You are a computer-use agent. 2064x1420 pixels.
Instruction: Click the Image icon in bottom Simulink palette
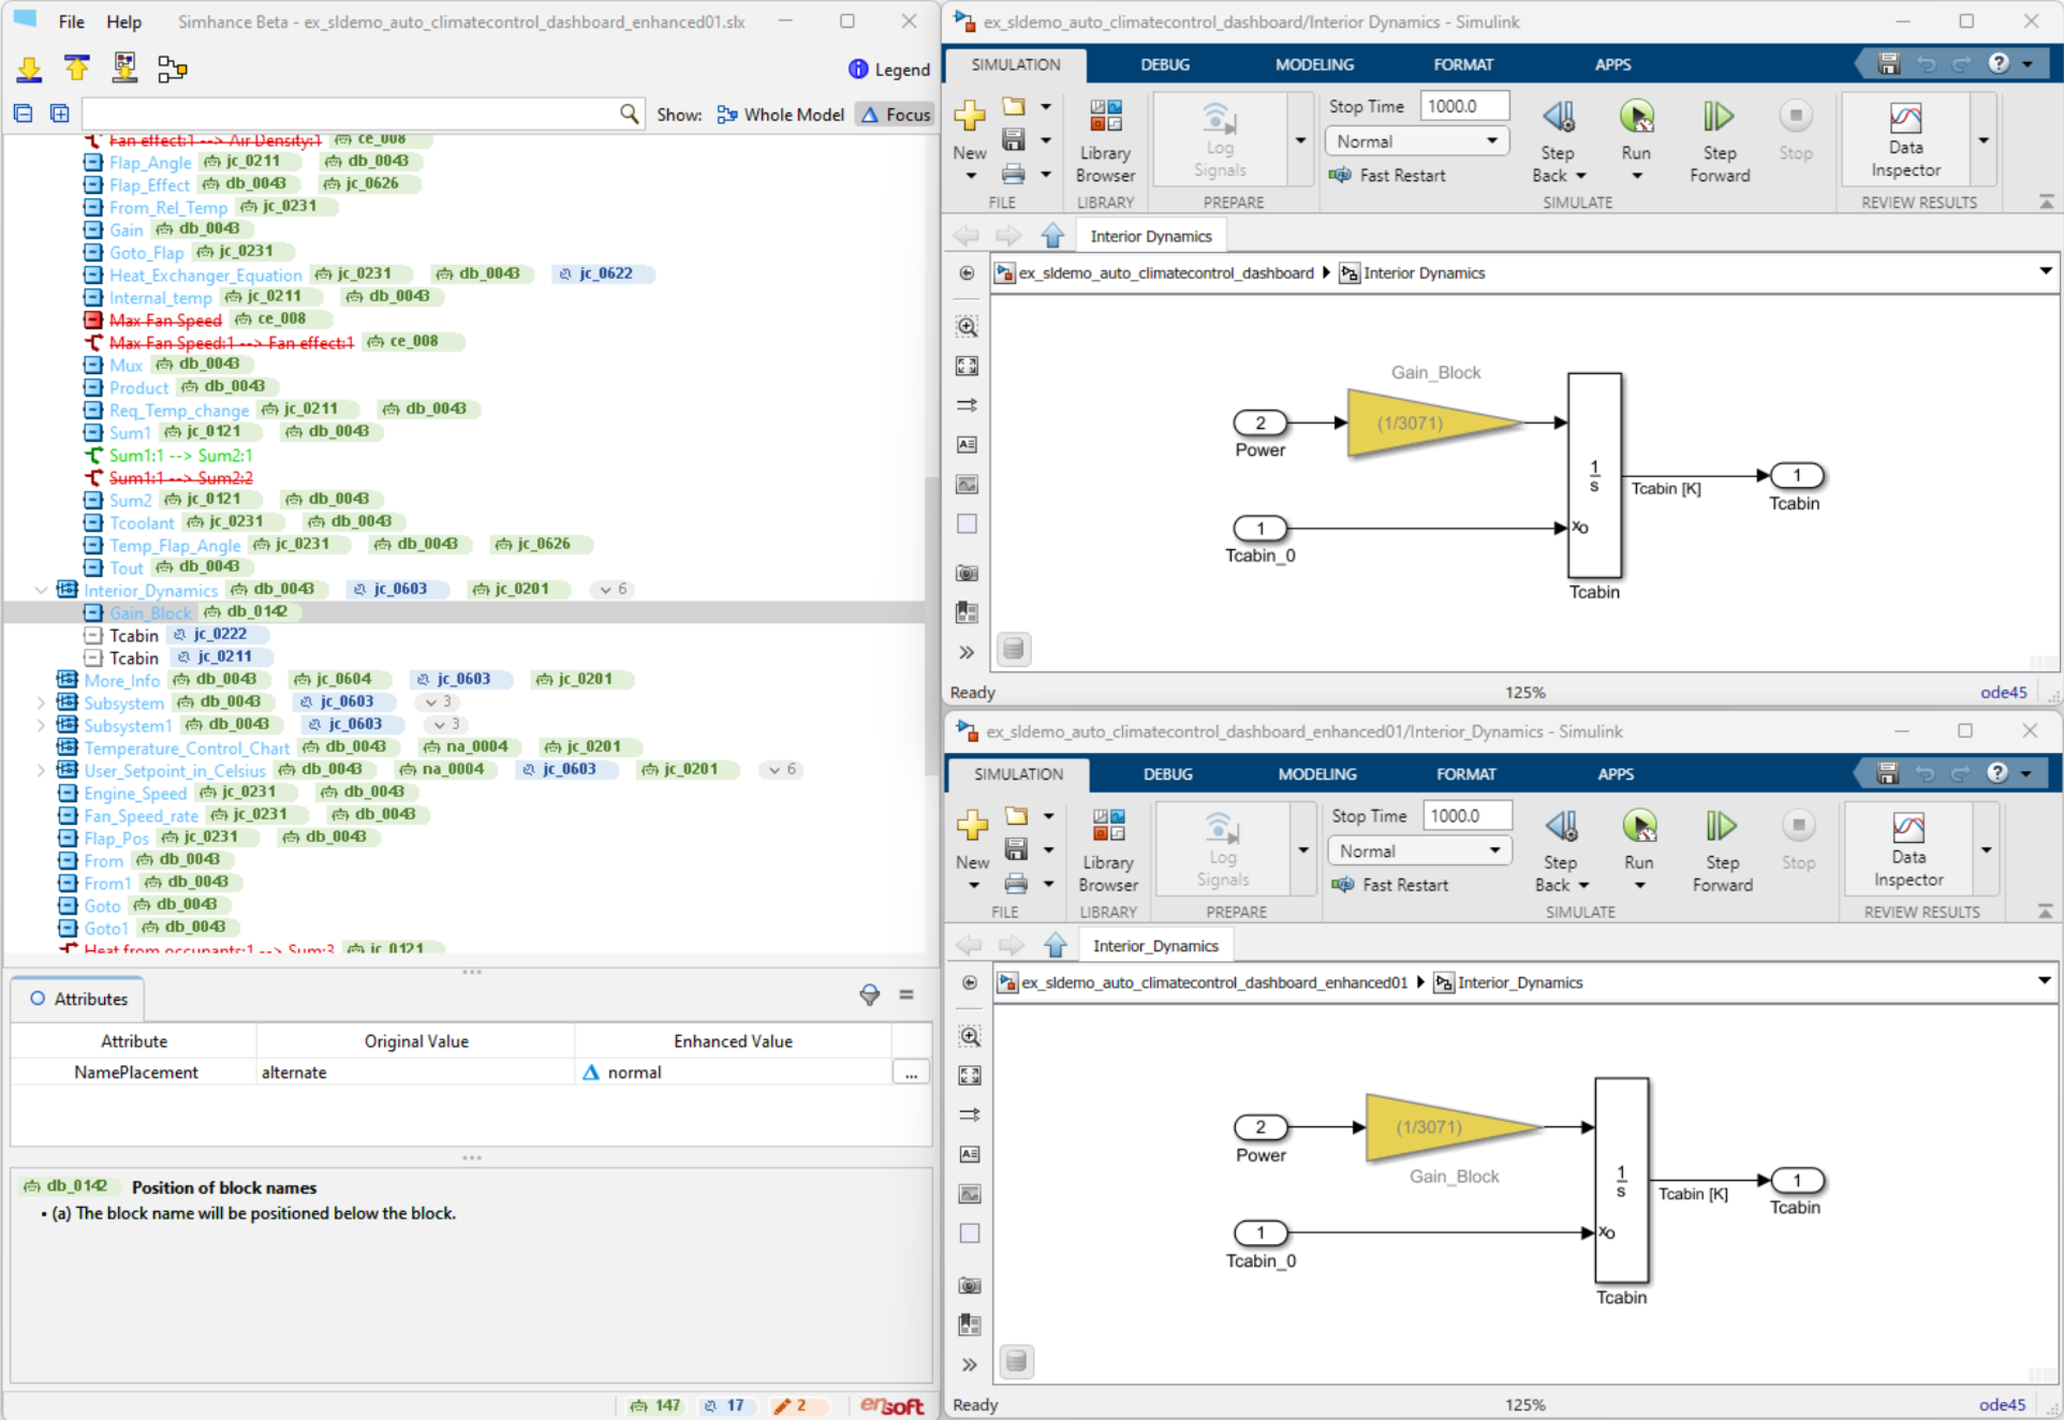point(970,1193)
